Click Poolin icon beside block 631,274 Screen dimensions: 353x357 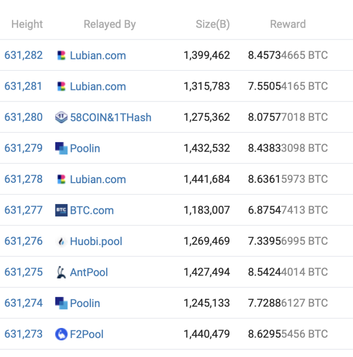pyautogui.click(x=61, y=303)
